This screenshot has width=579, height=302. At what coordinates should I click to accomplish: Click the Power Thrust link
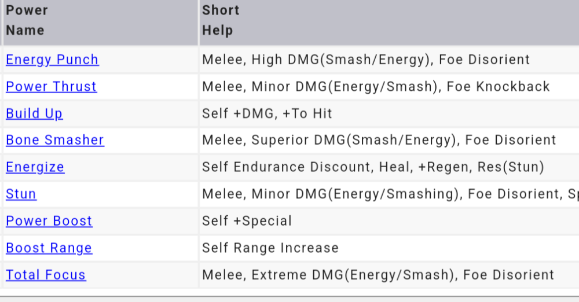51,87
